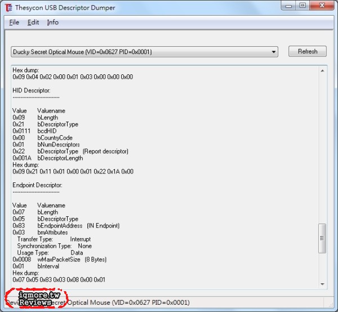
Task: Click the window resize grip in status bar
Action: coord(331,305)
